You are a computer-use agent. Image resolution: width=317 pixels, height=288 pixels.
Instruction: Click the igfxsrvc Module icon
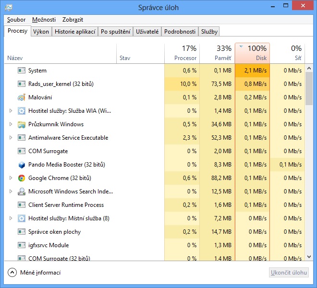(22, 245)
